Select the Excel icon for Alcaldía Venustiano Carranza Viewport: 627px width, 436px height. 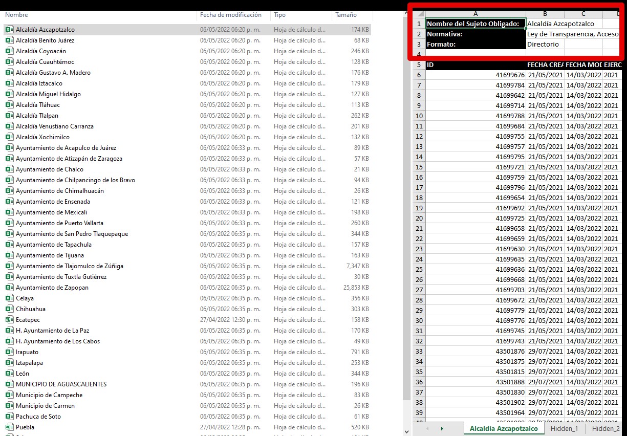click(9, 126)
